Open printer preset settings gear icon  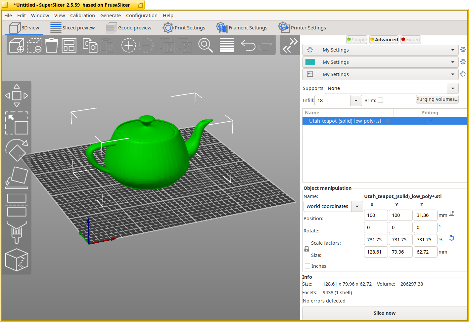[463, 74]
